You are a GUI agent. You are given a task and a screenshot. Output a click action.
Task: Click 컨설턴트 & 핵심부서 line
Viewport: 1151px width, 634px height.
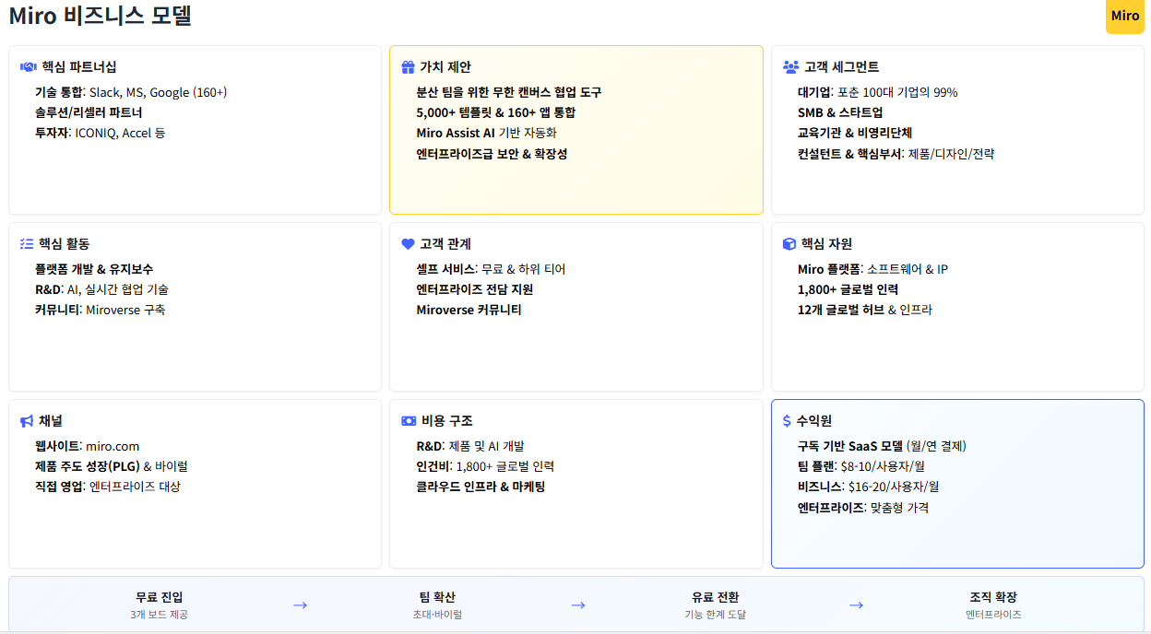point(896,153)
